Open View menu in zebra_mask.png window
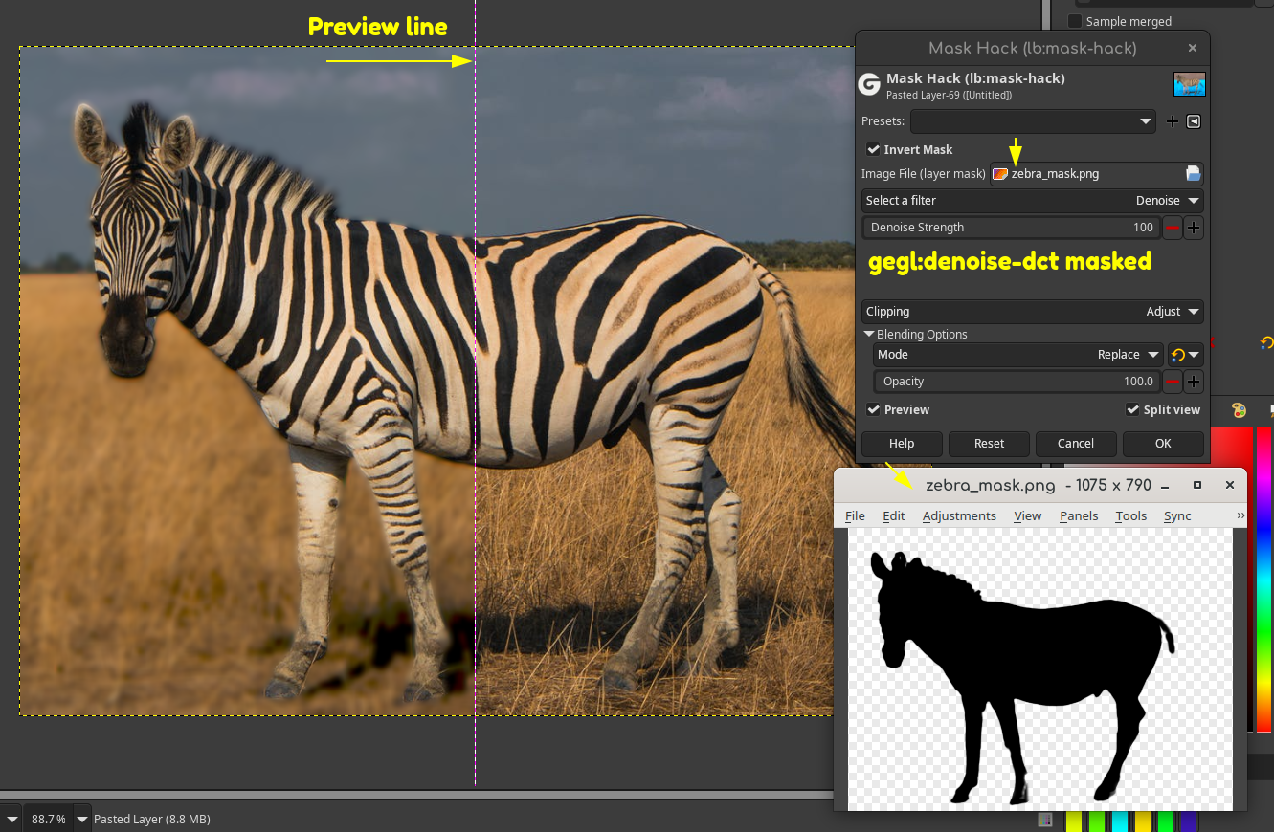This screenshot has height=832, width=1274. [1028, 515]
